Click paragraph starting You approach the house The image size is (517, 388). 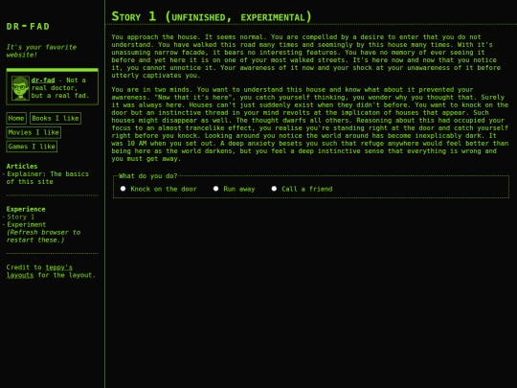[306, 57]
